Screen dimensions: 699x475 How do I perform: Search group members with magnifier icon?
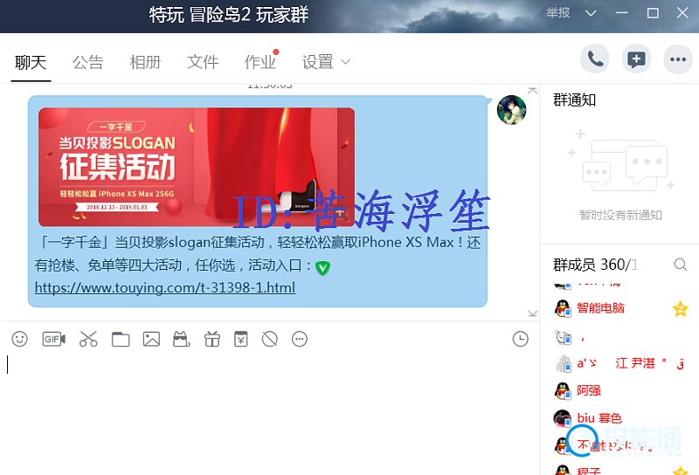tap(681, 265)
